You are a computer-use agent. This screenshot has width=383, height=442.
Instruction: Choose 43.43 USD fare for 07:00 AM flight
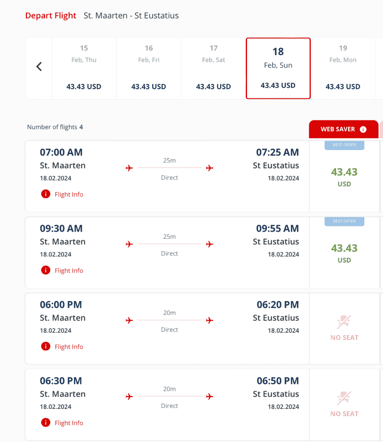(344, 177)
